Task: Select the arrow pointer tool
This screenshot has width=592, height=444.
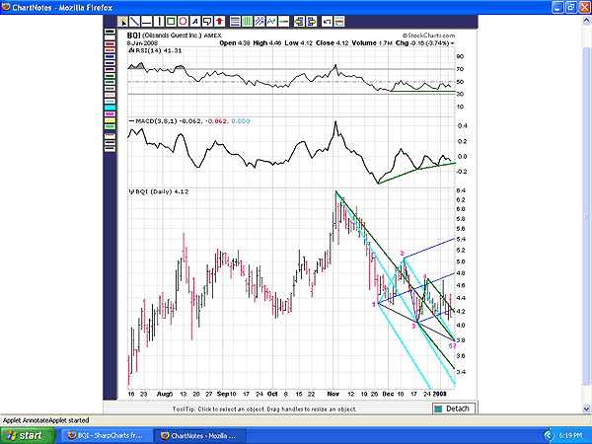Action: [x=122, y=20]
